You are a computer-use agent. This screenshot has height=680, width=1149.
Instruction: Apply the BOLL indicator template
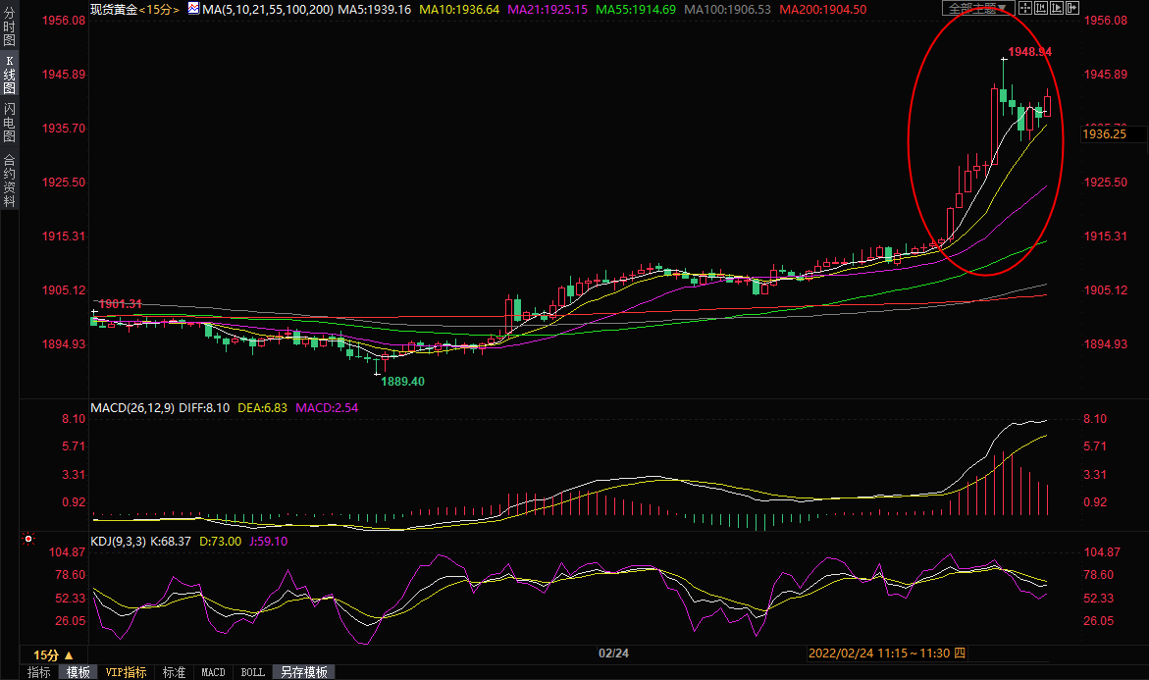click(x=252, y=672)
